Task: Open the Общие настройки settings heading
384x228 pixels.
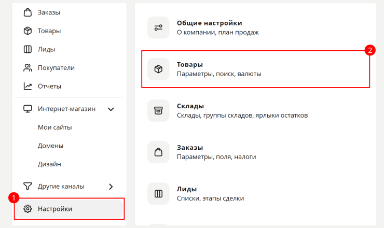Action: (x=210, y=23)
